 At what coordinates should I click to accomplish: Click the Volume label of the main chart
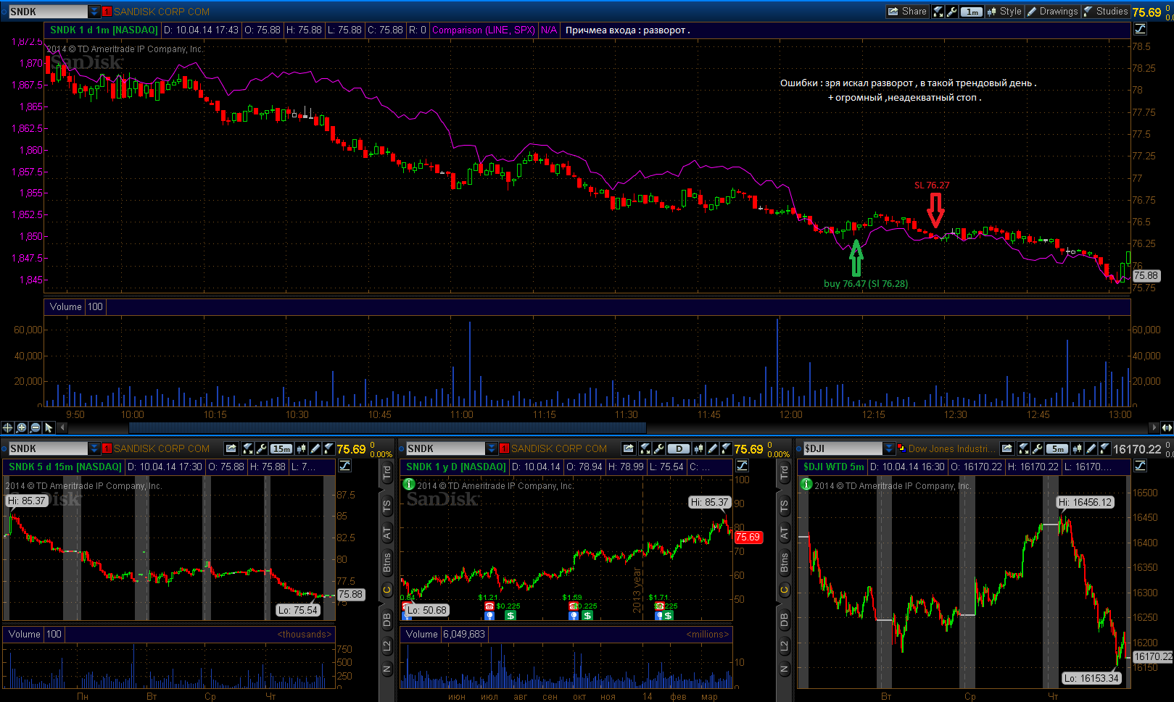coord(65,306)
